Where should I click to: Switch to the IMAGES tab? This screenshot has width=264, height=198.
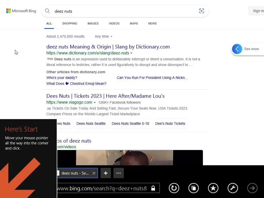pos(93,23)
